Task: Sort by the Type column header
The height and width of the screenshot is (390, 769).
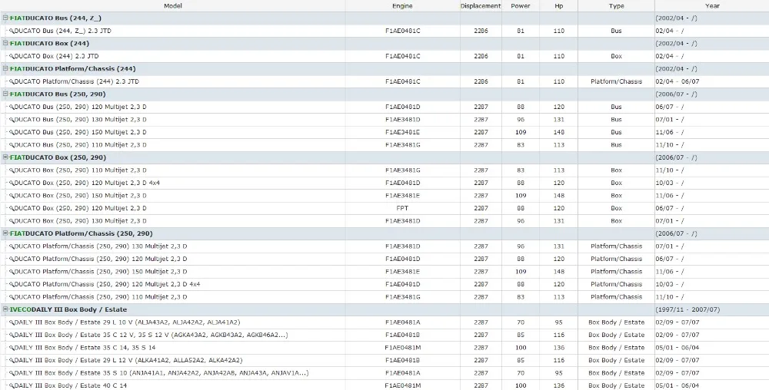Action: (x=617, y=6)
